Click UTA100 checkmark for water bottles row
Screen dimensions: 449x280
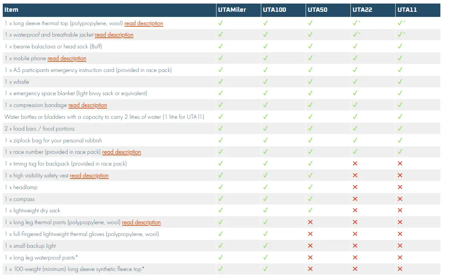266,117
